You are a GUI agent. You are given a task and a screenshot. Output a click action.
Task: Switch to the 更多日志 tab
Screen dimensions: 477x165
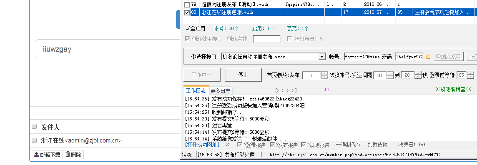tap(221, 90)
